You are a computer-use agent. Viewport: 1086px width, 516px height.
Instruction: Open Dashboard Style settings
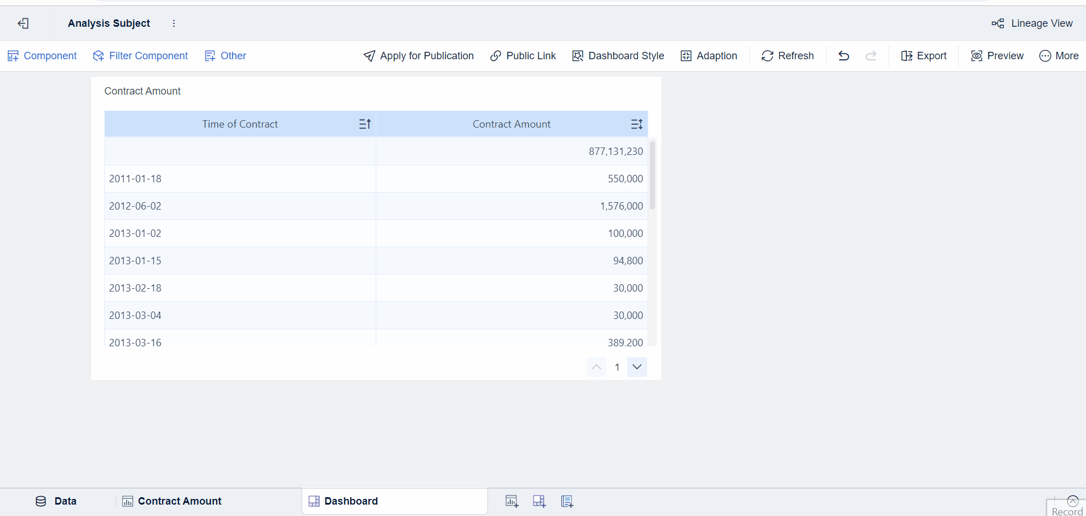click(618, 55)
